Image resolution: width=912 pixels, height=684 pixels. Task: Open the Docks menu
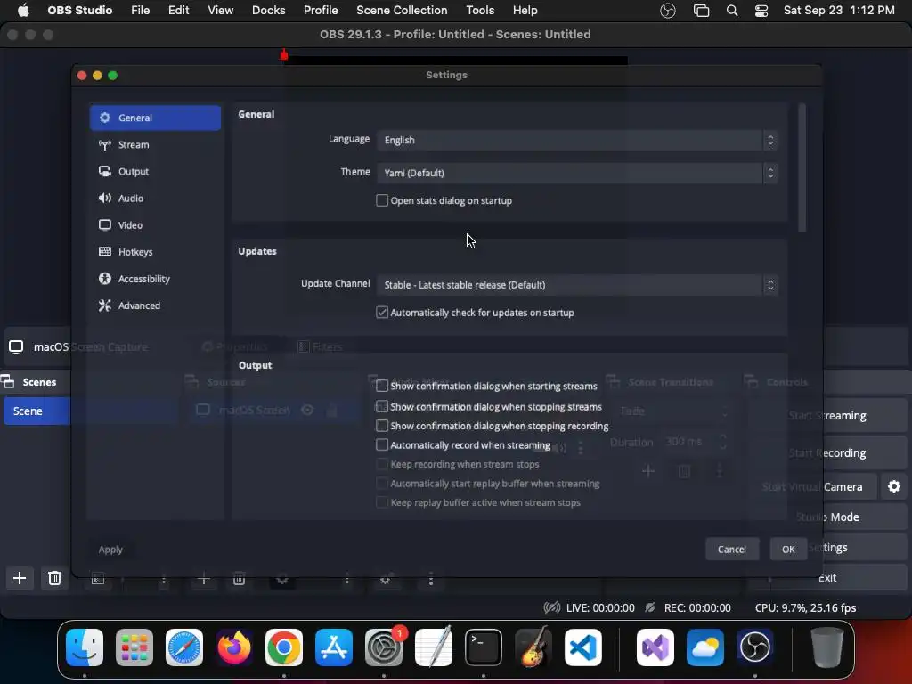click(268, 11)
